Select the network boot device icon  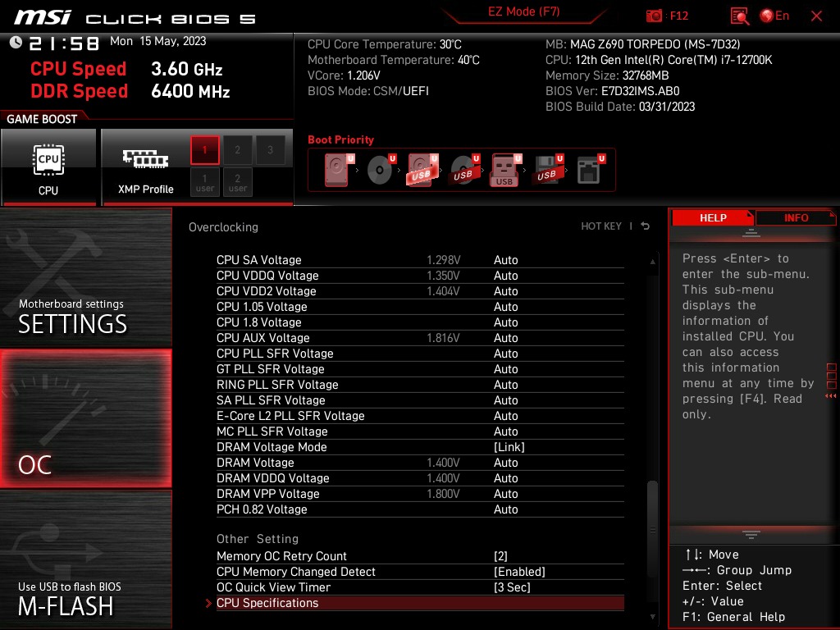coord(591,170)
